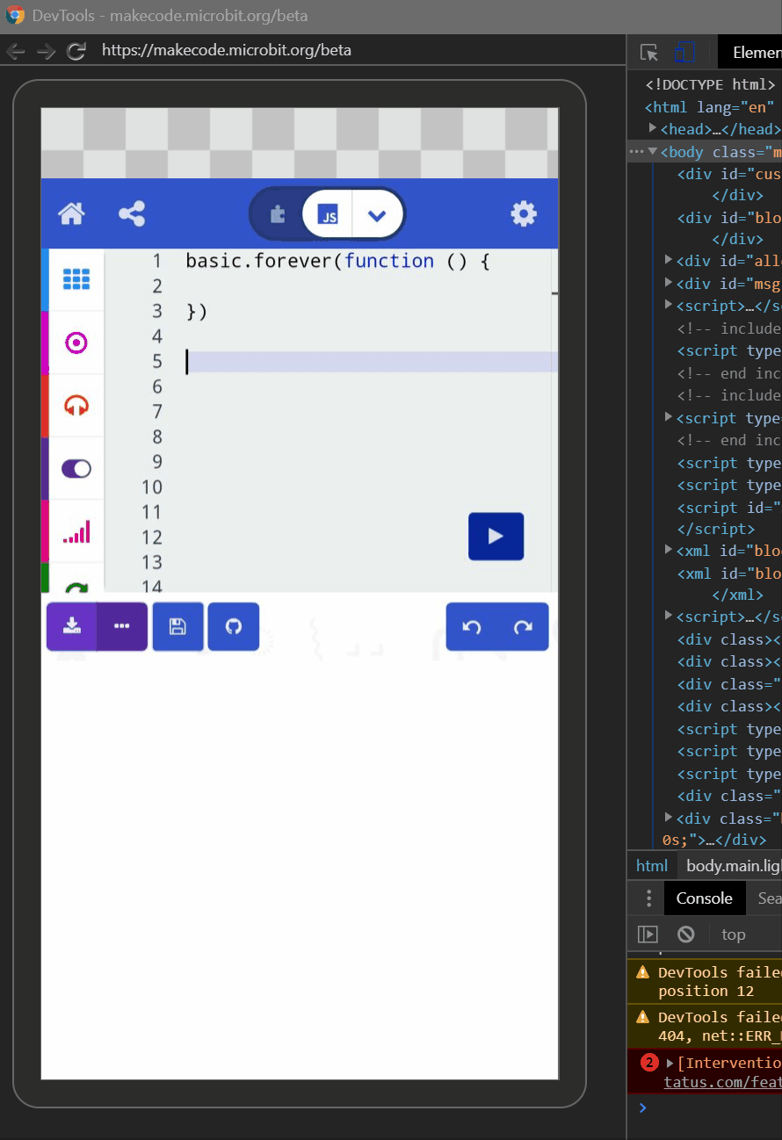This screenshot has width=782, height=1140.
Task: Expand the div id="msg" node
Action: tap(669, 283)
